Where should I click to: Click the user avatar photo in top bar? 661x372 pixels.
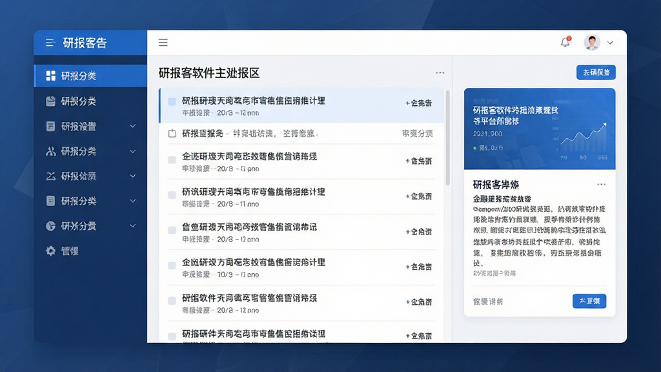click(x=592, y=42)
